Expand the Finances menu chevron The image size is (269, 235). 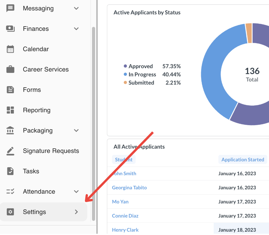tap(76, 29)
